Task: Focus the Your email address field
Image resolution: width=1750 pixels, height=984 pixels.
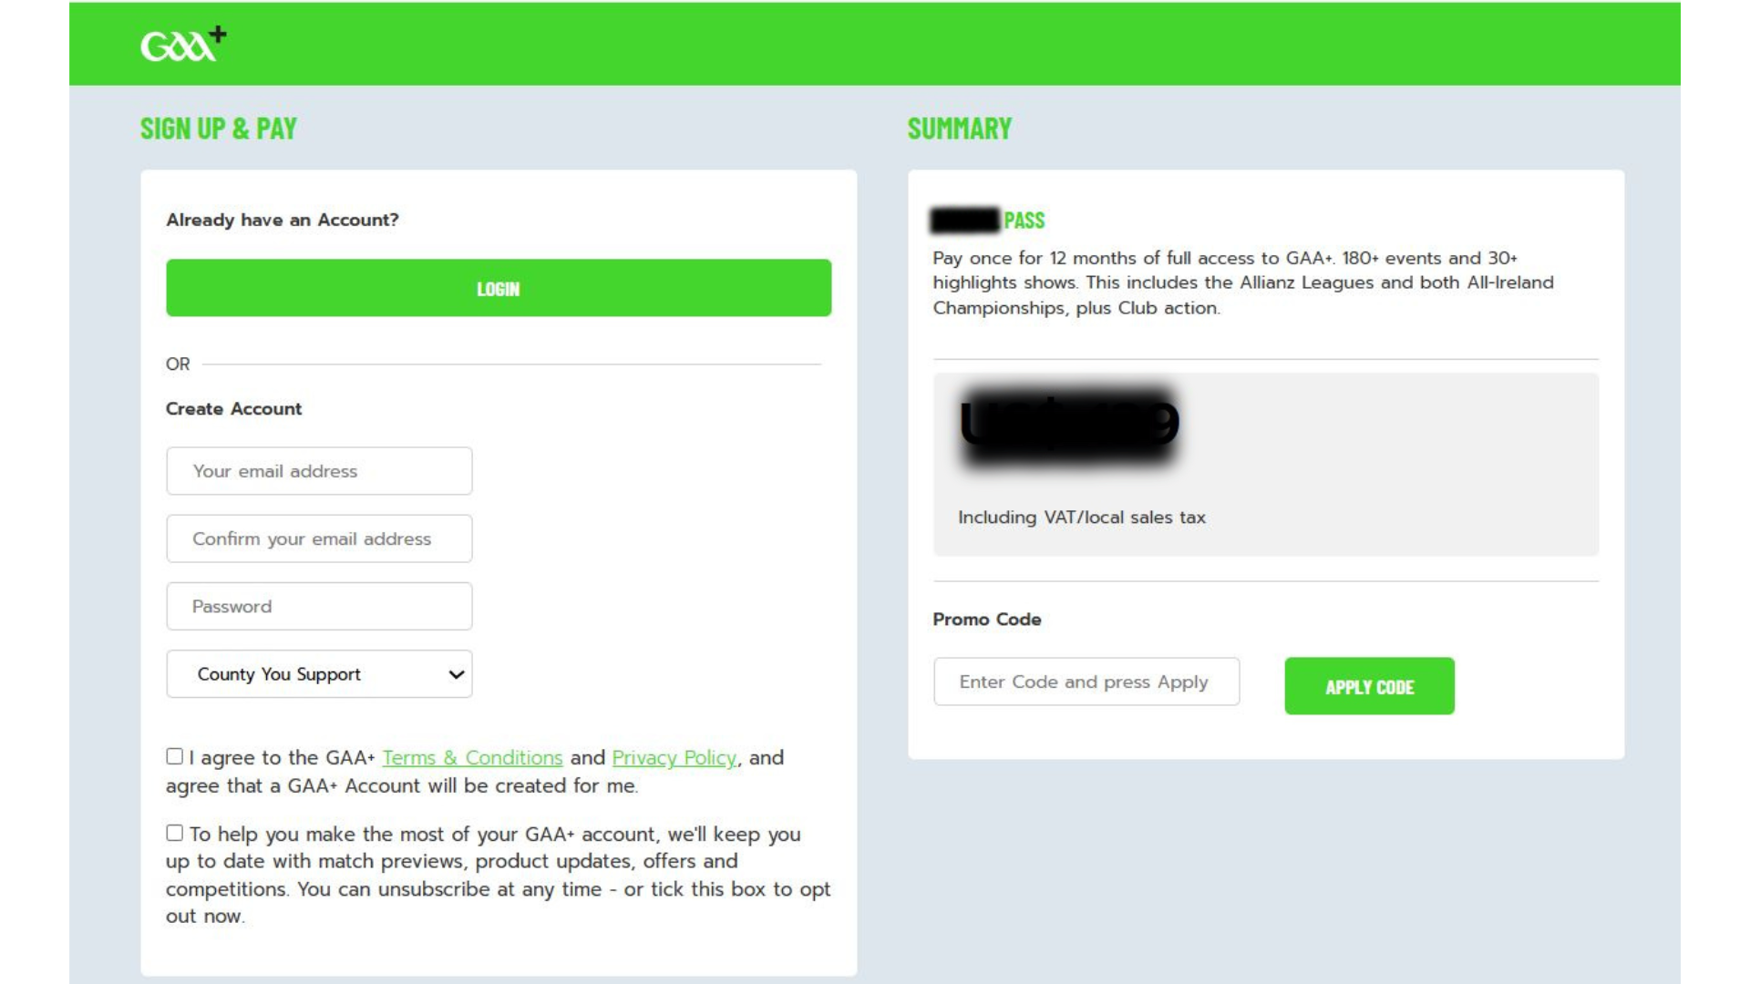Action: point(319,471)
